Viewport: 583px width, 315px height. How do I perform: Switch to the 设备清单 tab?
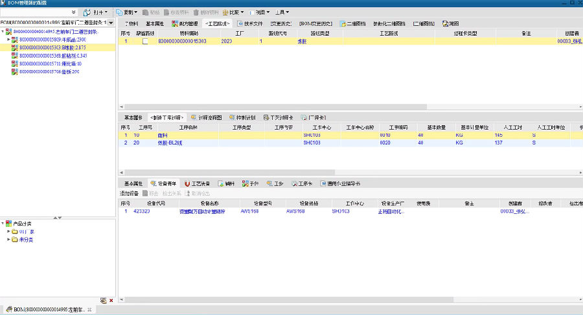coord(162,184)
